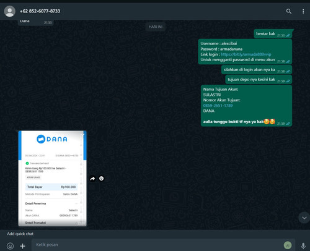
Task: Click the 'DANA' line in the account message
Action: (x=209, y=111)
